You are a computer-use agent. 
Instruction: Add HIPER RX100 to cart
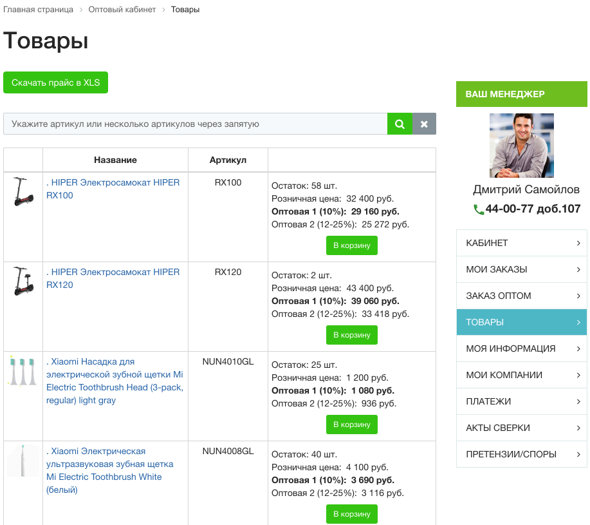click(x=352, y=245)
